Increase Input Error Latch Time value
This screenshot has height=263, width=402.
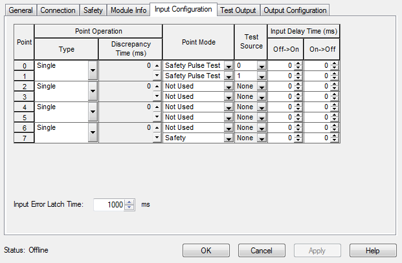click(129, 202)
